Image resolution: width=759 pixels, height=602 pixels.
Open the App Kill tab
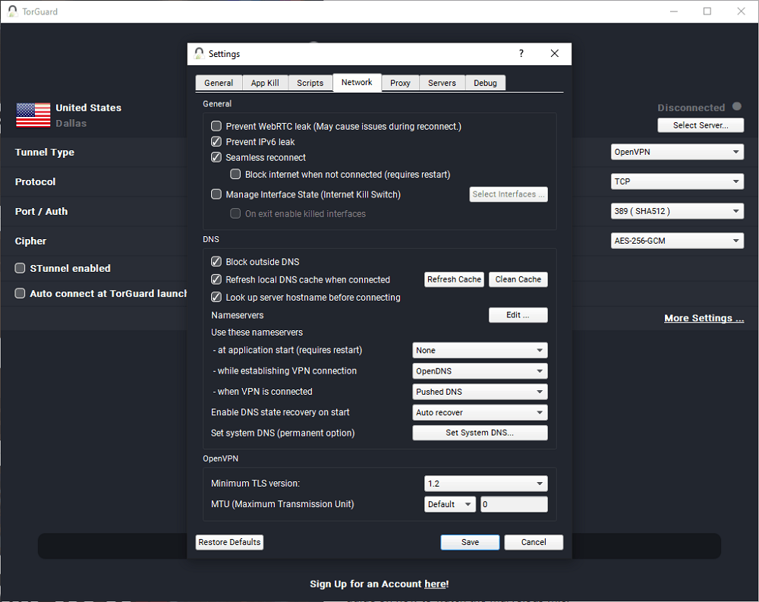pyautogui.click(x=265, y=83)
